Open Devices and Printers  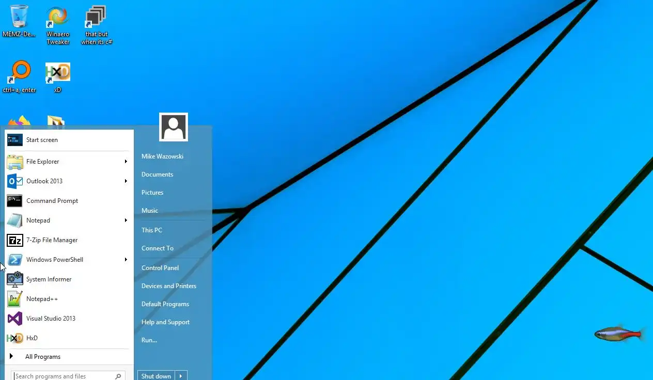(169, 286)
